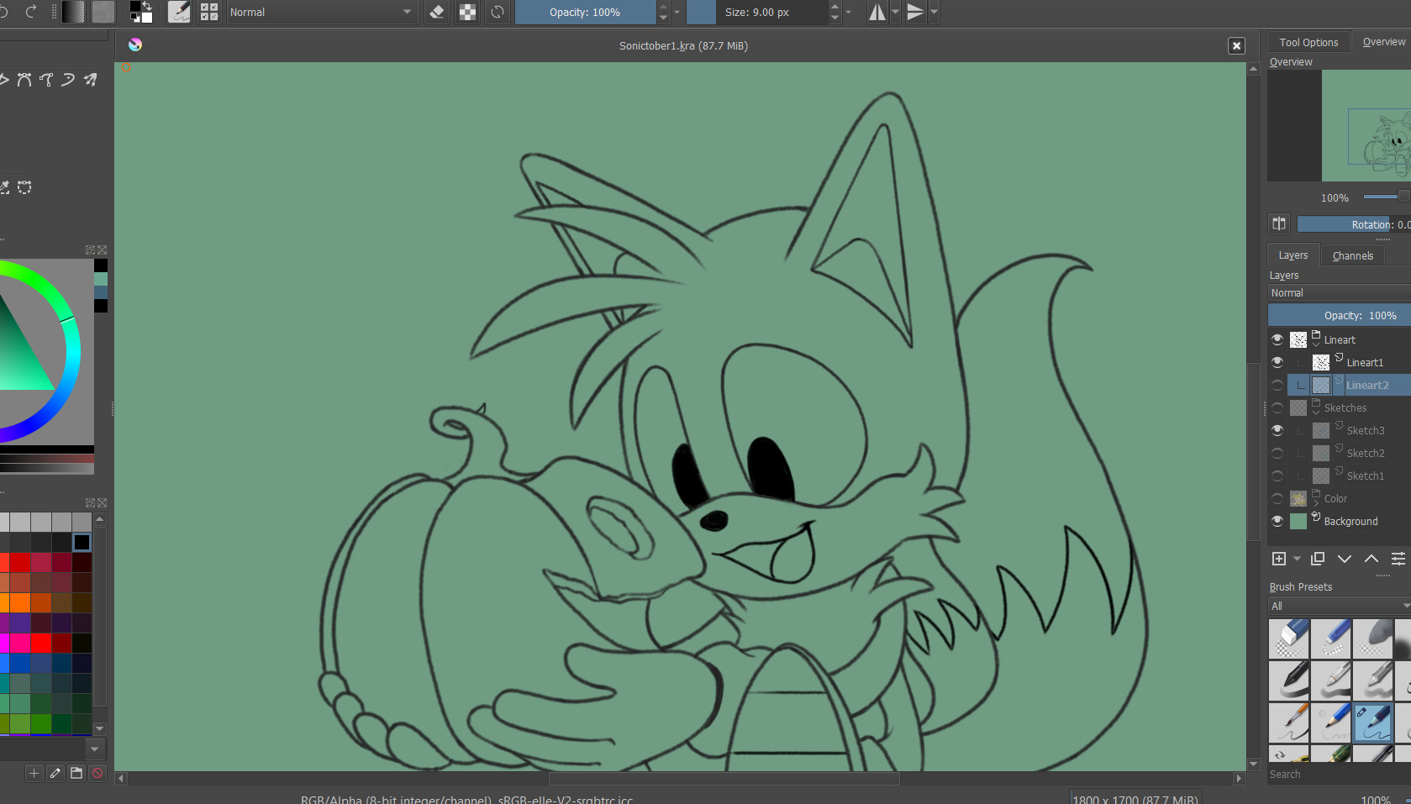1411x804 pixels.
Task: Add a new paint layer
Action: pos(1279,559)
